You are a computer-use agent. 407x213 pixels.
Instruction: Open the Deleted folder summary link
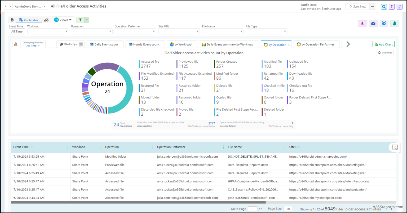pyautogui.click(x=228, y=126)
